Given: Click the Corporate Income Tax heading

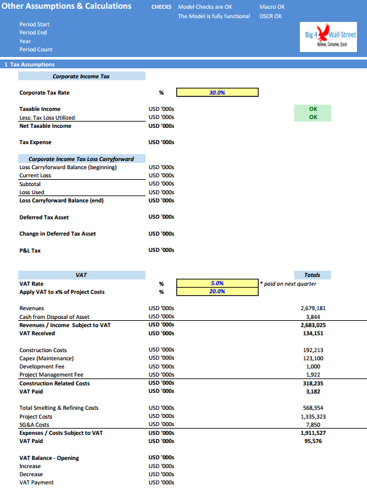Looking at the screenshot, I should [x=82, y=76].
